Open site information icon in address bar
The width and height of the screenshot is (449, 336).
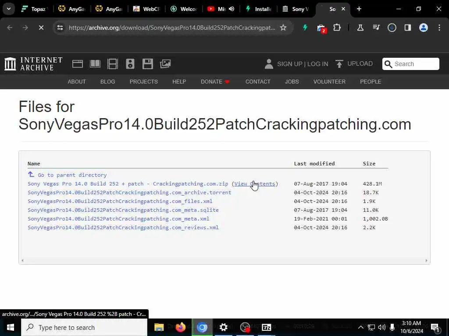tap(60, 28)
